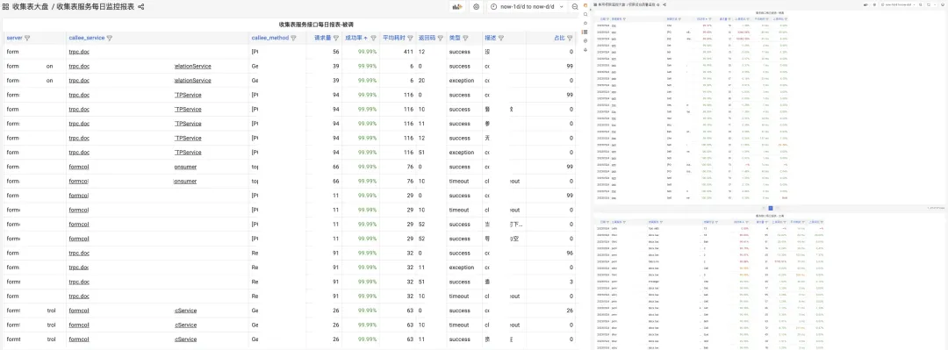Open the now-1d/d to now-d/d time picker

pyautogui.click(x=527, y=7)
